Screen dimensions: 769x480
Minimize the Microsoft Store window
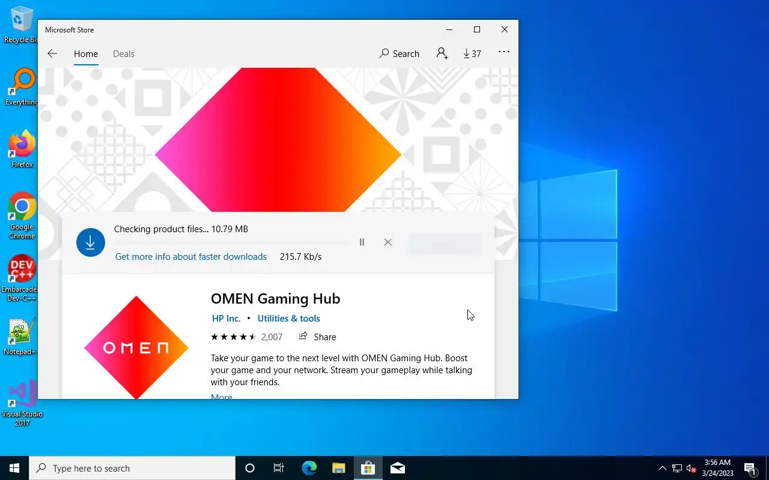tap(449, 29)
